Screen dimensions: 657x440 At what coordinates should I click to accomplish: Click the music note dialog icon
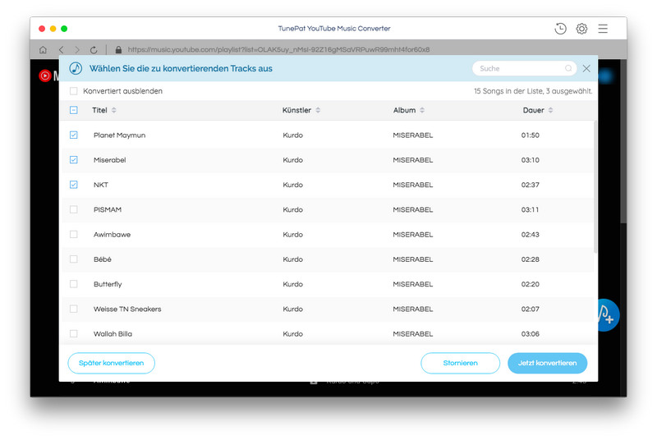pos(76,68)
